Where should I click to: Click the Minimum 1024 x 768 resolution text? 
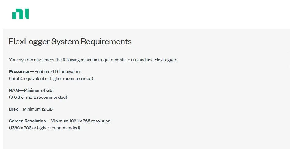point(80,121)
